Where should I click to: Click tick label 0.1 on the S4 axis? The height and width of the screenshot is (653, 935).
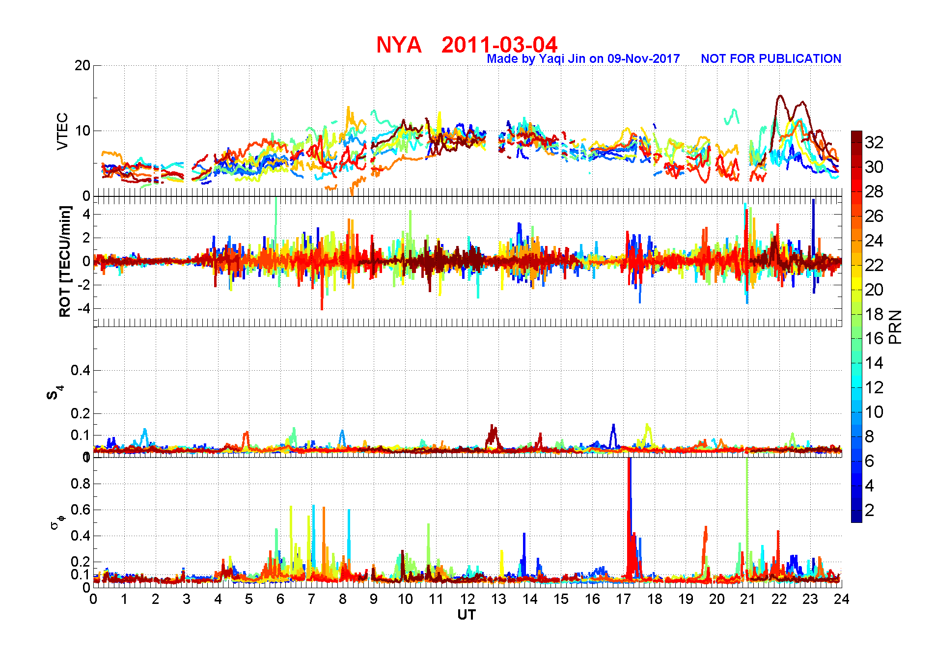[81, 435]
